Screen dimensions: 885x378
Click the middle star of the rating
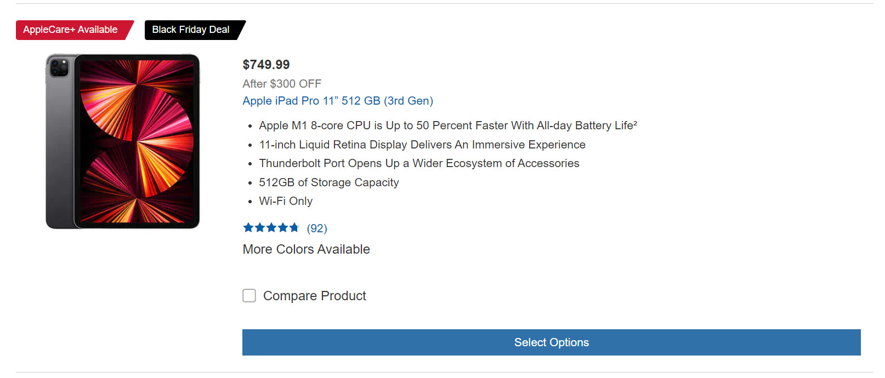tap(271, 227)
